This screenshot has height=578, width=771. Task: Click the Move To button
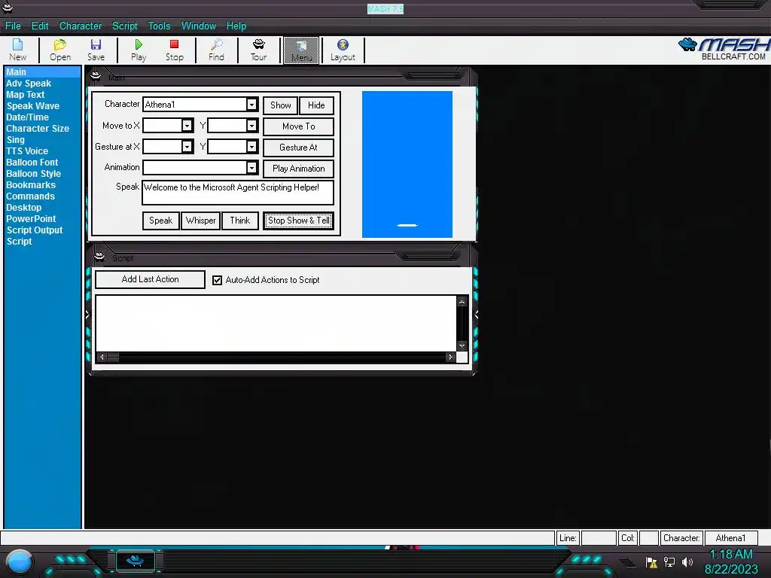tap(298, 126)
